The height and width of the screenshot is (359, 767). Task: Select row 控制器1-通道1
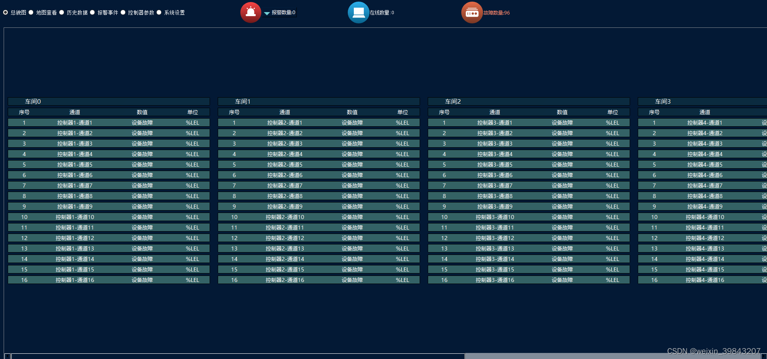109,123
